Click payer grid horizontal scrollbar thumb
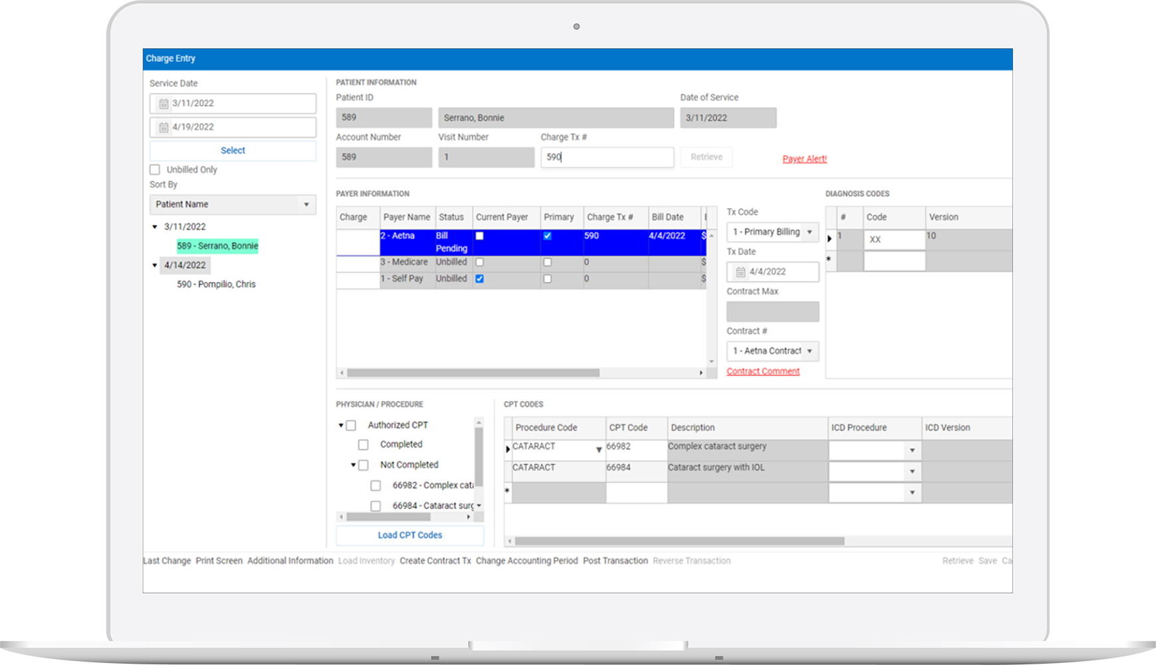1156x665 pixels. click(473, 373)
